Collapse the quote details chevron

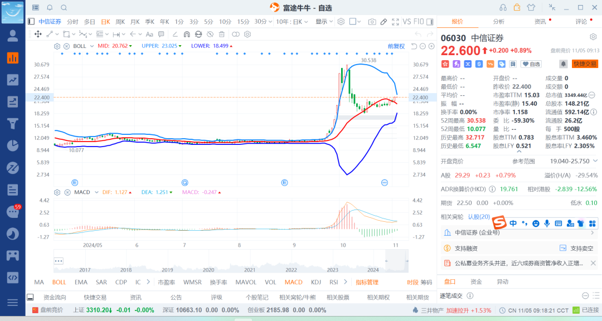519,151
